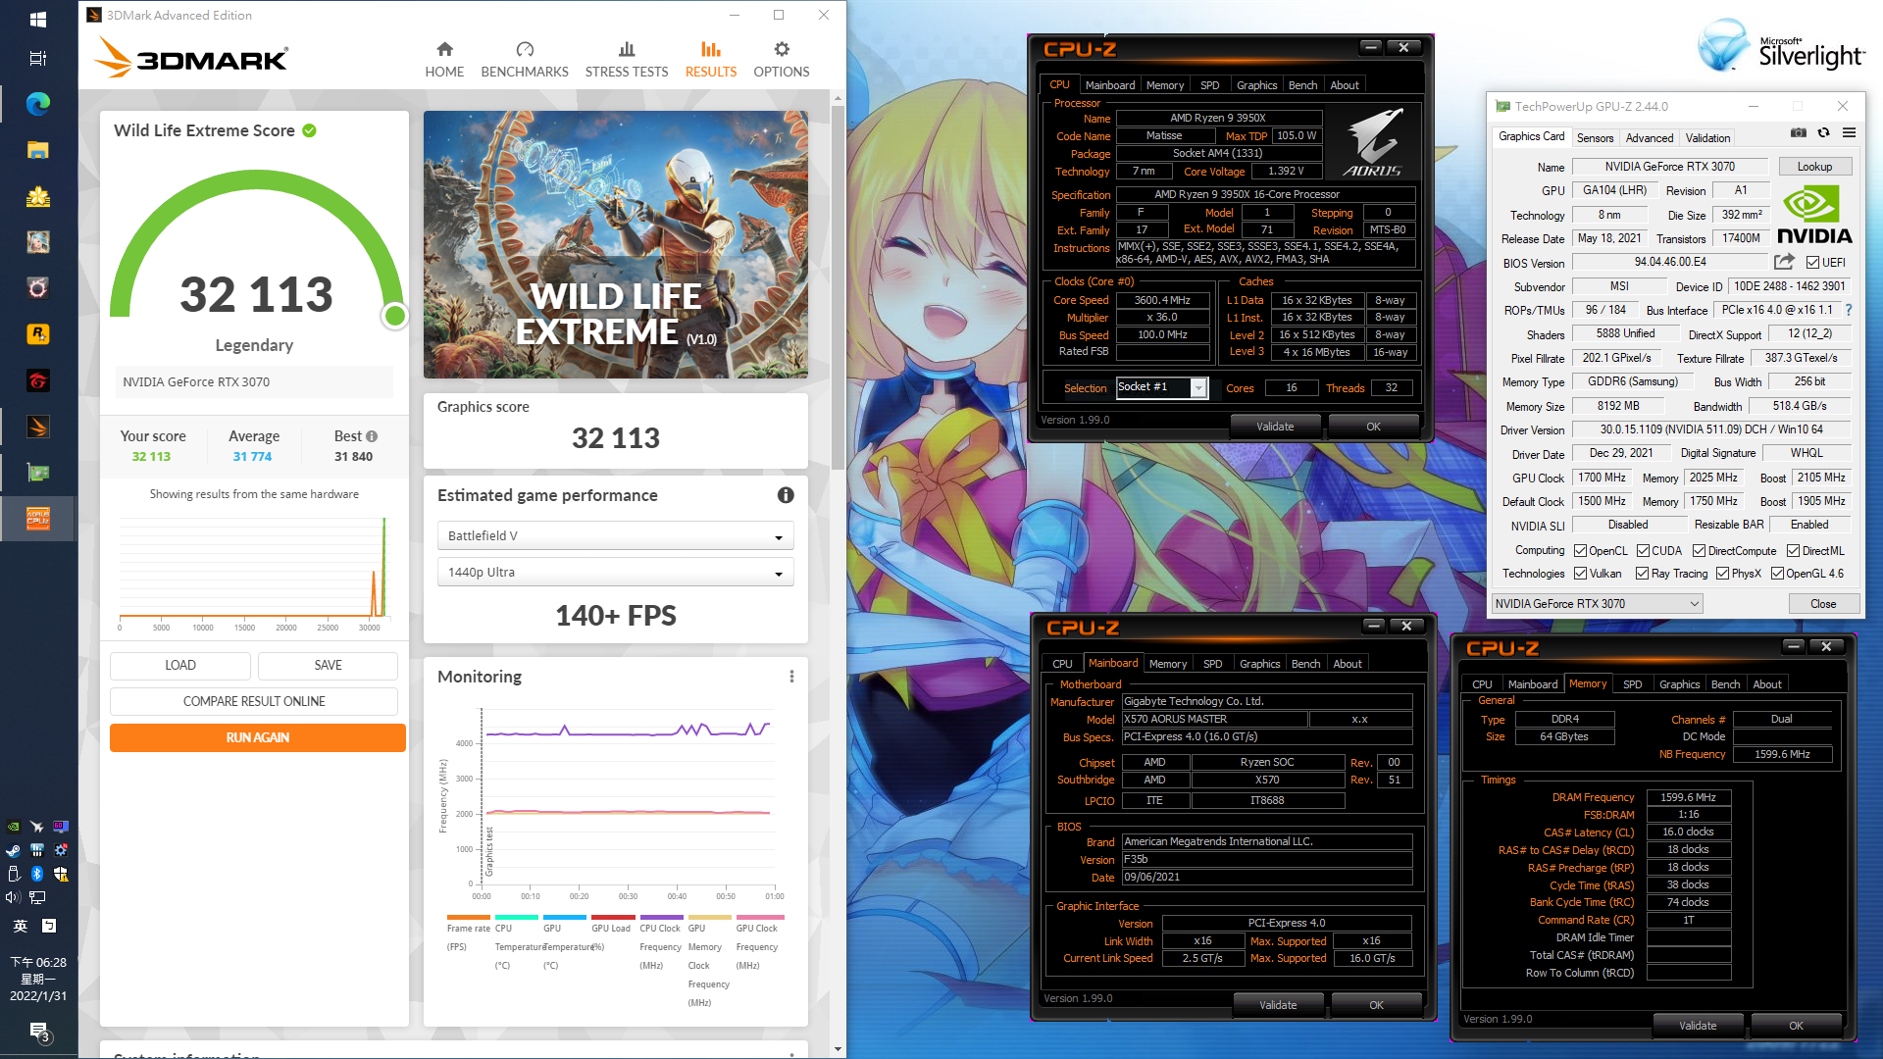Viewport: 1883px width, 1059px height.
Task: Open the Battlefield V game dropdown
Action: pyautogui.click(x=615, y=535)
